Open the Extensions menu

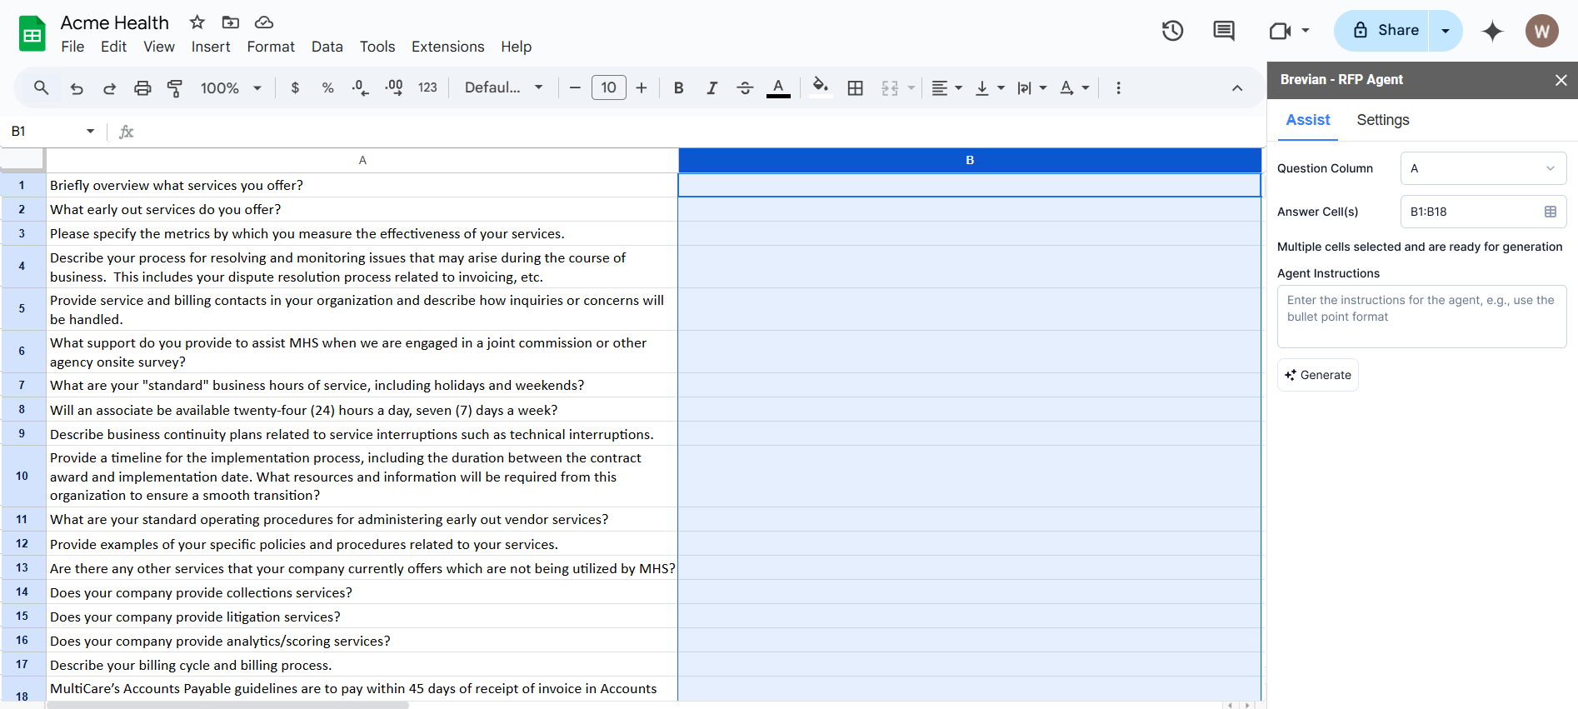click(x=447, y=47)
